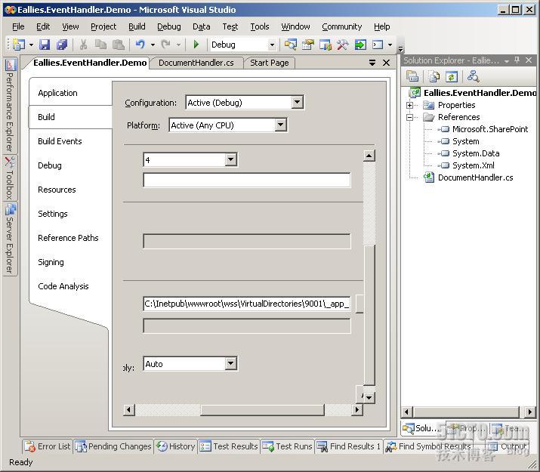Click the empty suppress warnings input field
Image resolution: width=540 pixels, height=472 pixels.
[246, 180]
